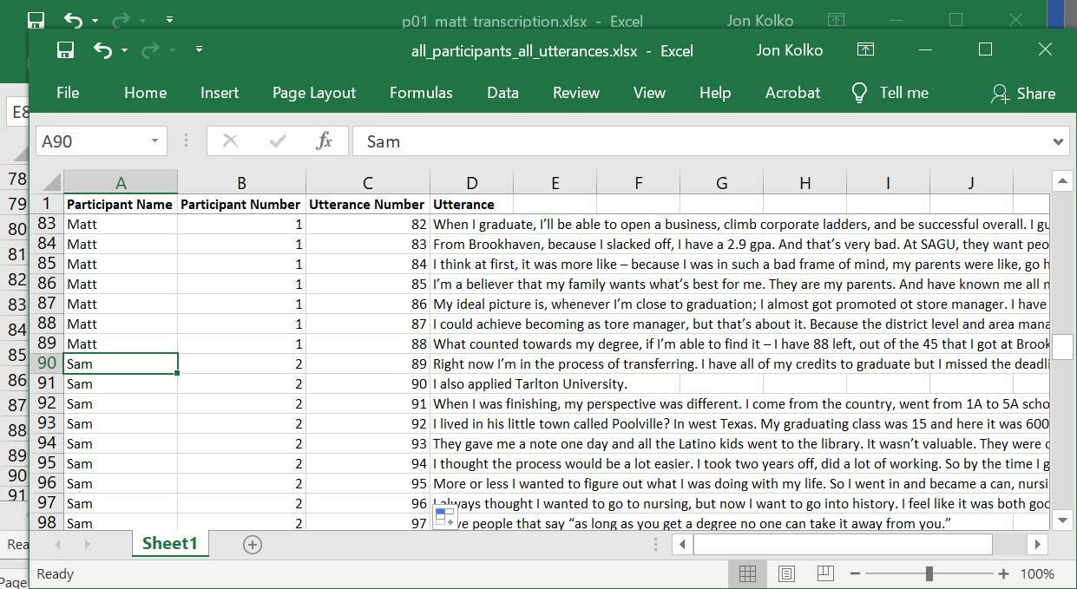Image resolution: width=1077 pixels, height=589 pixels.
Task: Switch to Page Break Preview in status bar
Action: pyautogui.click(x=826, y=573)
